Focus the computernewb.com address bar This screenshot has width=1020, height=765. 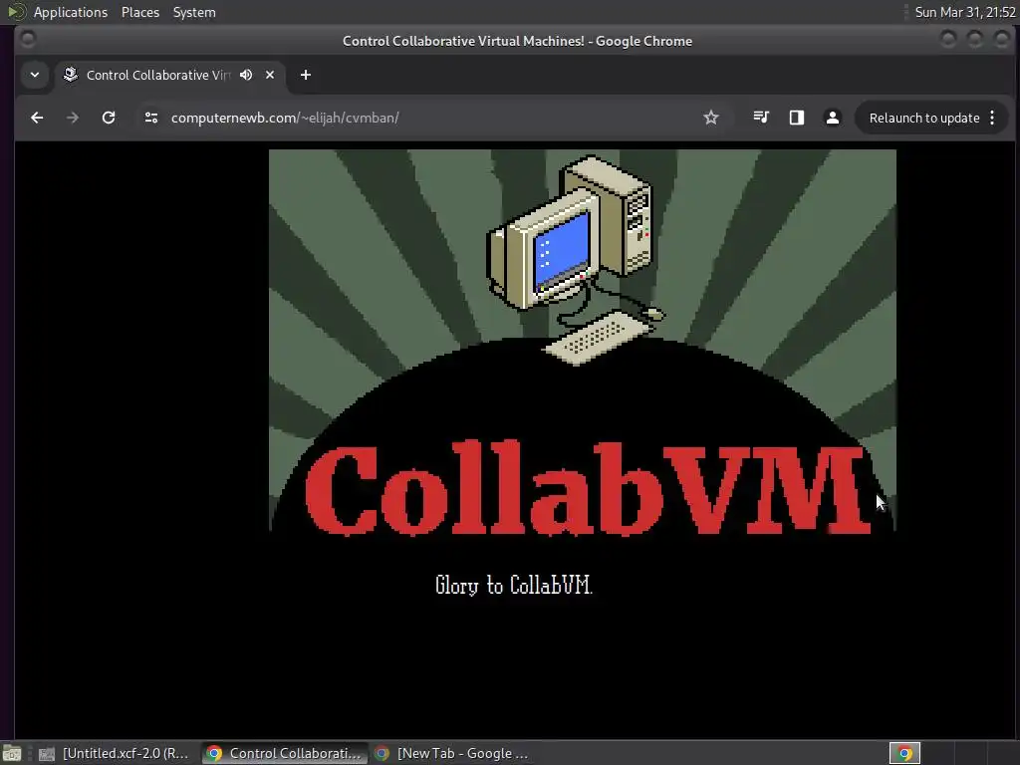[429, 118]
